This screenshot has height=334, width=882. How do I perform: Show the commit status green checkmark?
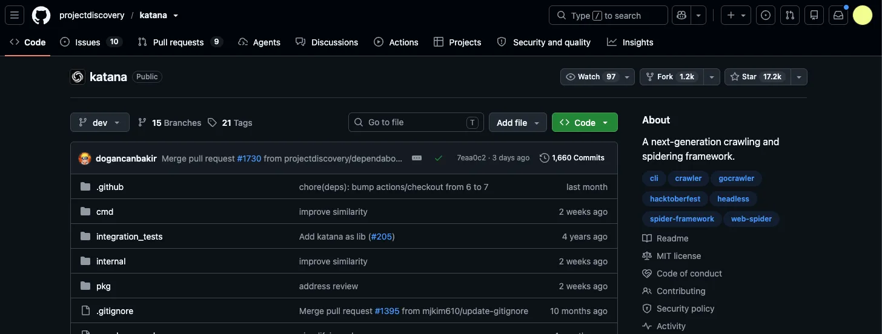[439, 158]
